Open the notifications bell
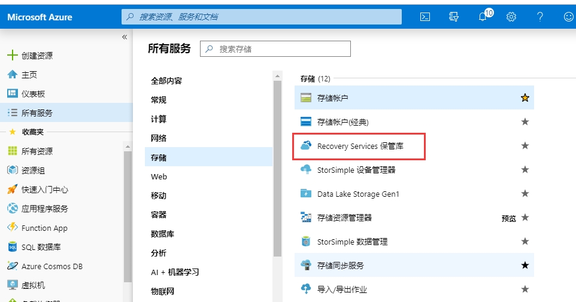This screenshot has height=302, width=576. [483, 17]
